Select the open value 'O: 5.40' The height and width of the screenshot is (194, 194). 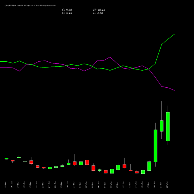(x=67, y=13)
